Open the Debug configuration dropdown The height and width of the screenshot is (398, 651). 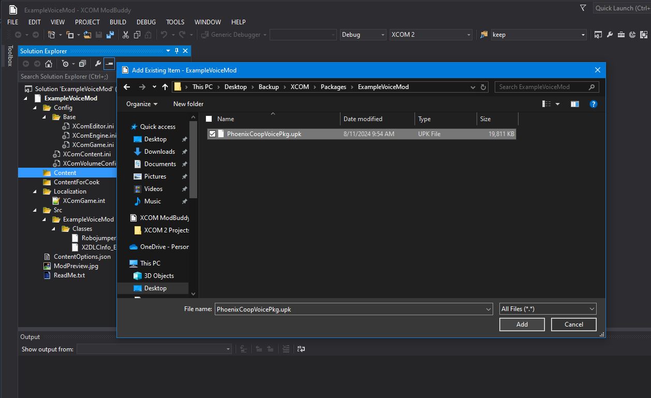coord(363,35)
